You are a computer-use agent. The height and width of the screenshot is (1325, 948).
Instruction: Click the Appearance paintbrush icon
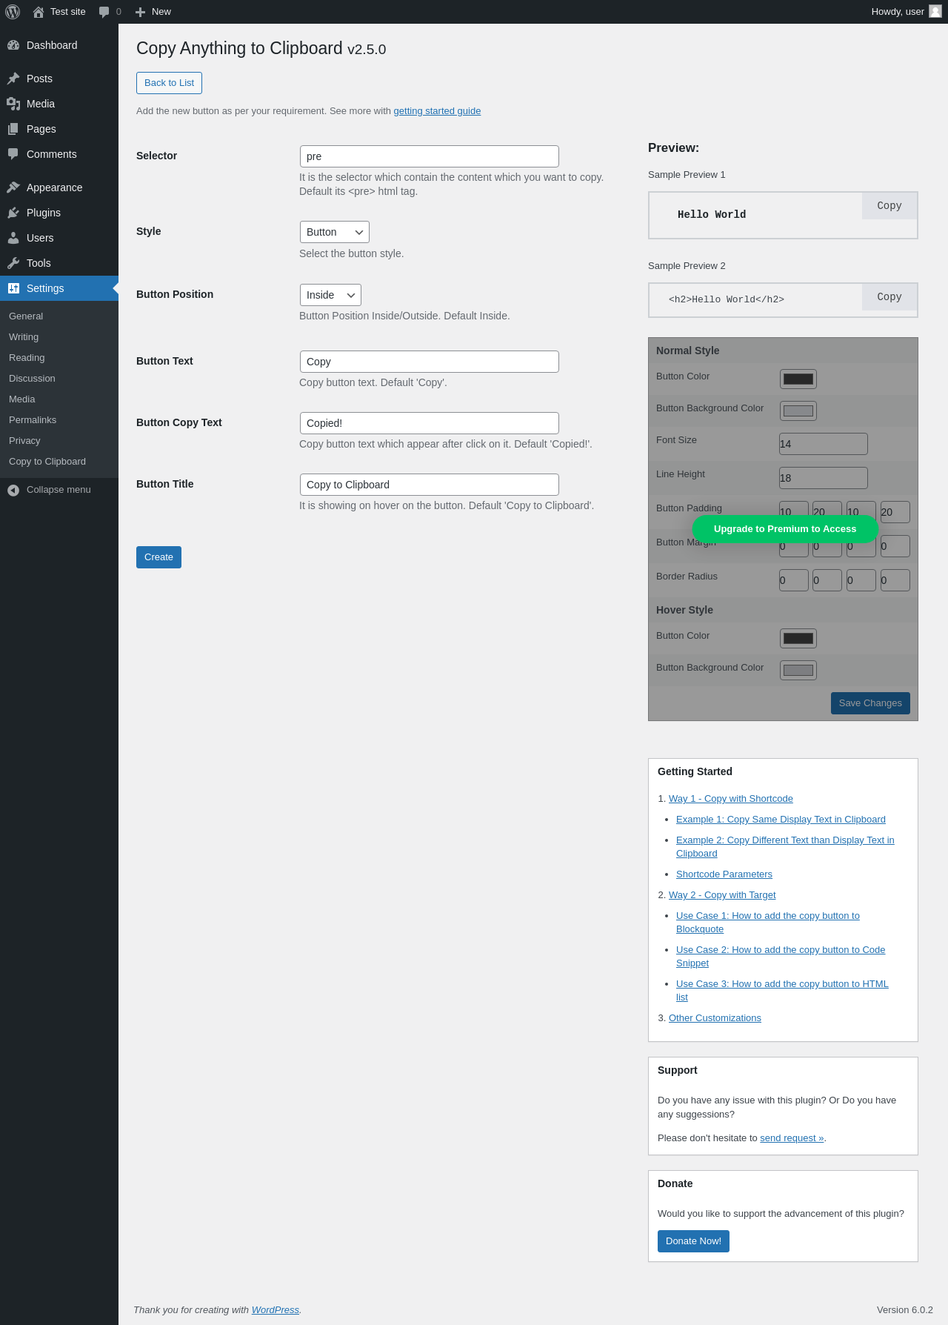pos(13,187)
